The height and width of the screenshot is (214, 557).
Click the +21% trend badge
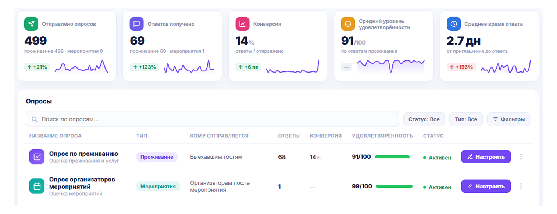pos(38,67)
